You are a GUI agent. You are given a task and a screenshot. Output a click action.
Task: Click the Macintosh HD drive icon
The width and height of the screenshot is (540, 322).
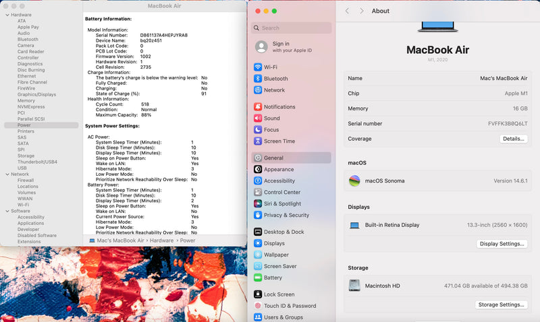(354, 286)
